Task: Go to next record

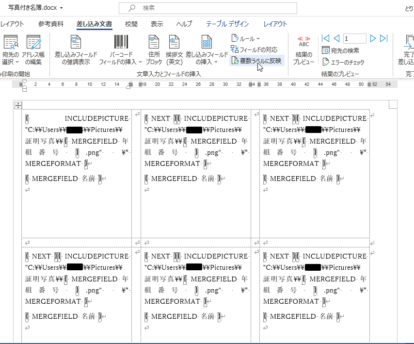Action: point(372,39)
